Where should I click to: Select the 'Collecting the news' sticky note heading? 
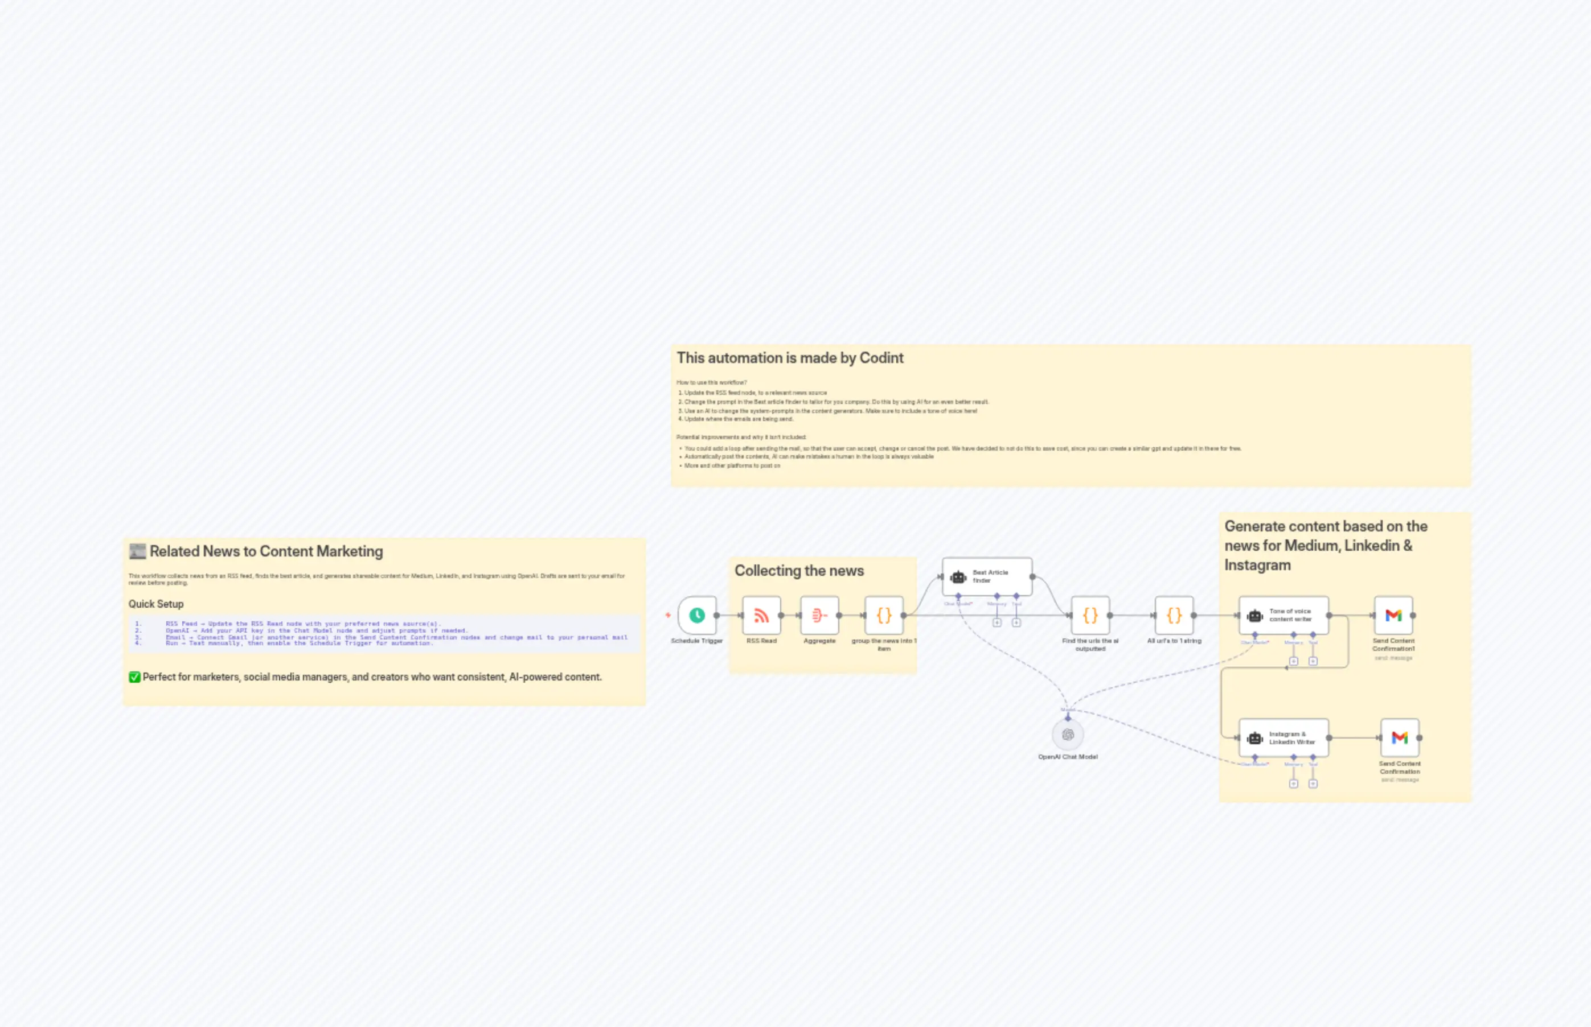799,571
